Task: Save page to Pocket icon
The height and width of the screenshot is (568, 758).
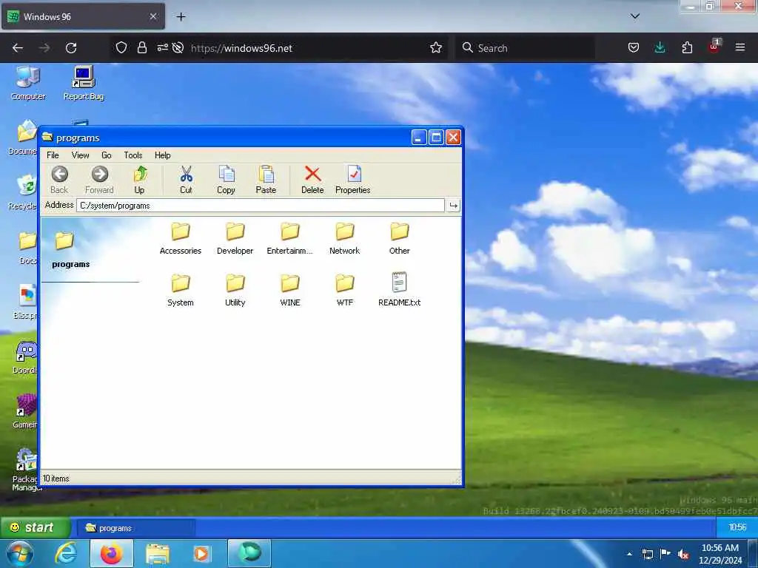Action: [x=634, y=47]
